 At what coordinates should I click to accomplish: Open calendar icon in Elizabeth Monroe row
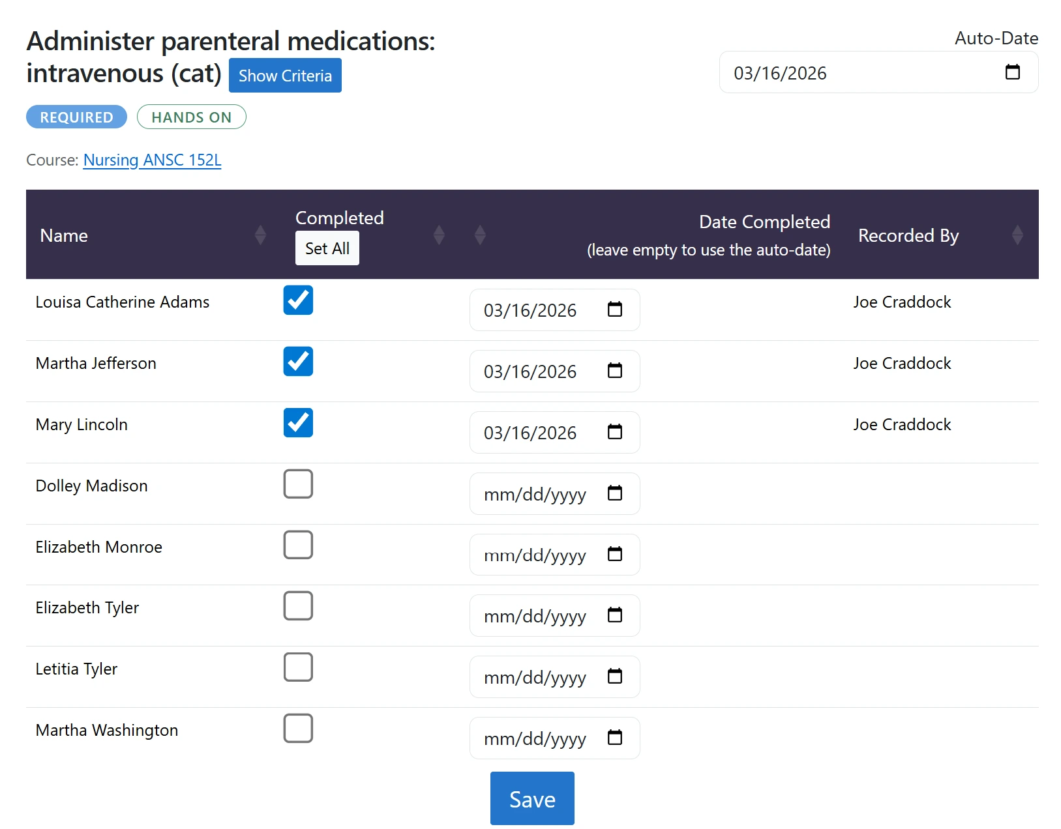click(x=614, y=554)
